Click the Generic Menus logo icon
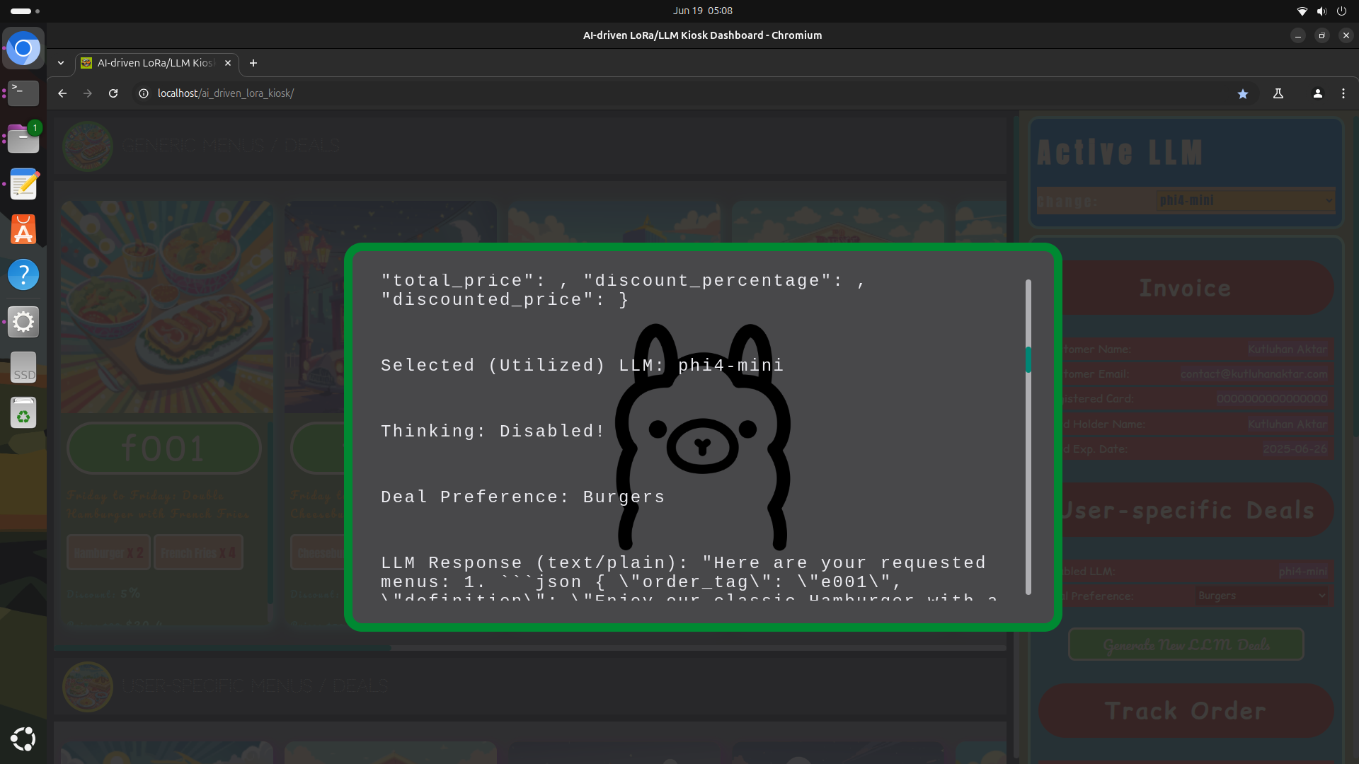 [x=88, y=146]
